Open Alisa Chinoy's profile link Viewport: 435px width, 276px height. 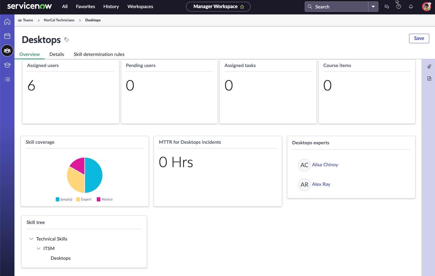coord(325,165)
